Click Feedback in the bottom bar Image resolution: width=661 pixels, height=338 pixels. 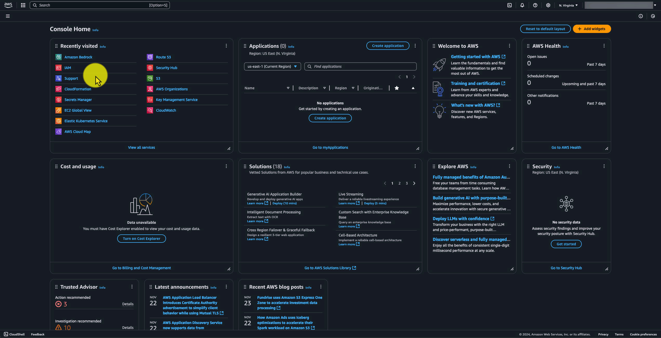(x=37, y=334)
